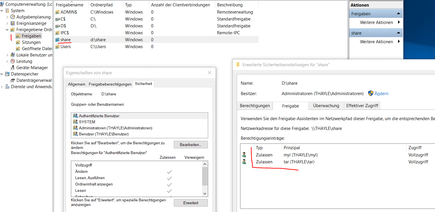Screen dimensions: 435x212
Task: Click the Ereignisanzeige icon in tree
Action: tap(13, 23)
